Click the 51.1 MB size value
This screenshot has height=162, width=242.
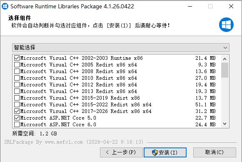(x=205, y=104)
